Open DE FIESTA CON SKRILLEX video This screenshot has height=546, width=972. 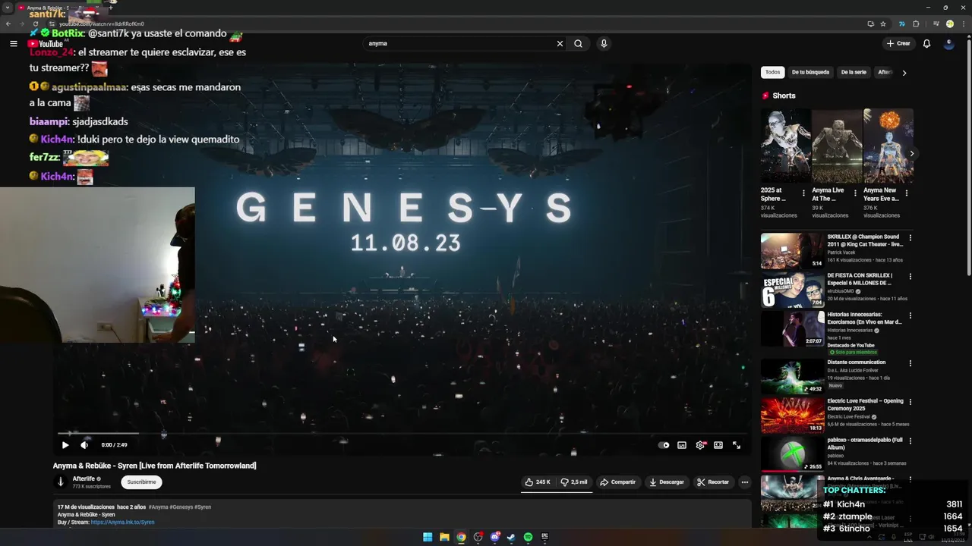tap(793, 290)
